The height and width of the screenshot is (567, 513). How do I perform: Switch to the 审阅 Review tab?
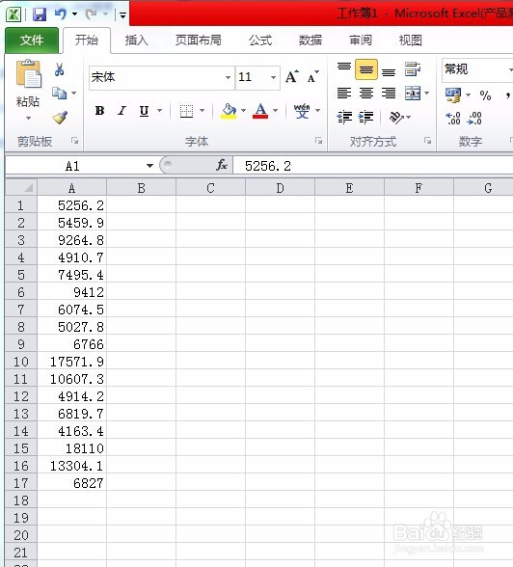point(361,40)
